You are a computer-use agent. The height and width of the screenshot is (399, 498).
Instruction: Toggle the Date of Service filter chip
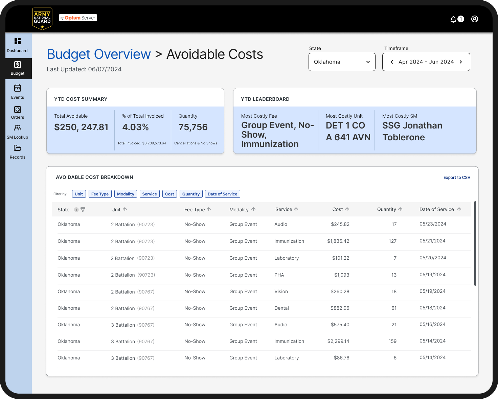223,194
